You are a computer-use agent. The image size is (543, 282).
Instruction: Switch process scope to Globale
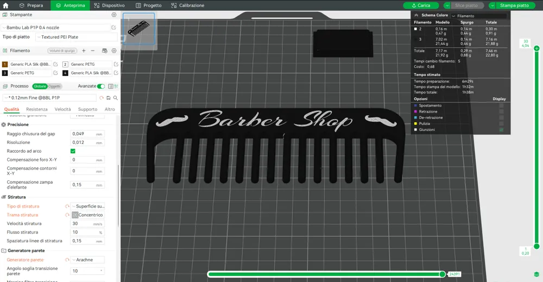(40, 86)
